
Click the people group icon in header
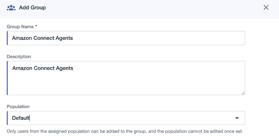[11, 8]
